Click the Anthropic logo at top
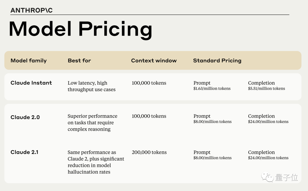The width and height of the screenshot is (308, 191). pyautogui.click(x=31, y=10)
